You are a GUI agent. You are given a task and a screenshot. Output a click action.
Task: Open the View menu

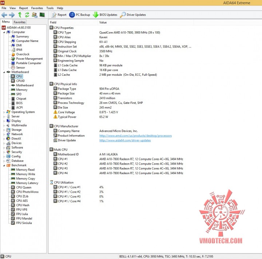point(12,8)
